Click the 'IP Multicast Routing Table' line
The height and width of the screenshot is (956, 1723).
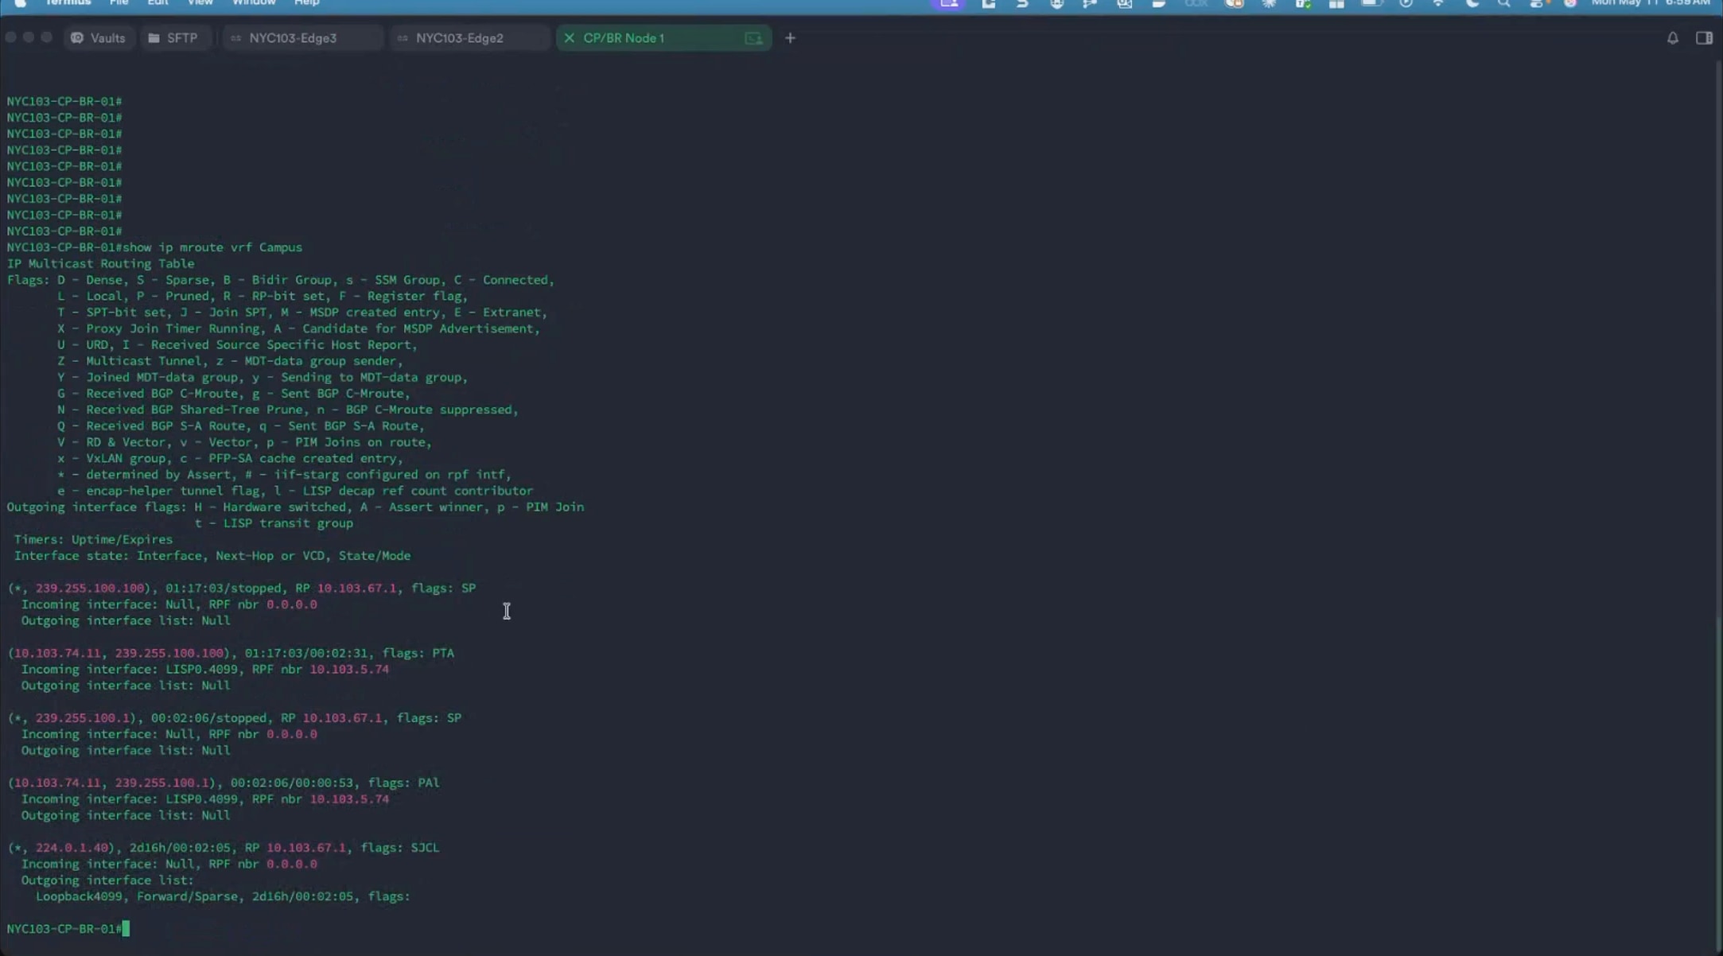100,263
